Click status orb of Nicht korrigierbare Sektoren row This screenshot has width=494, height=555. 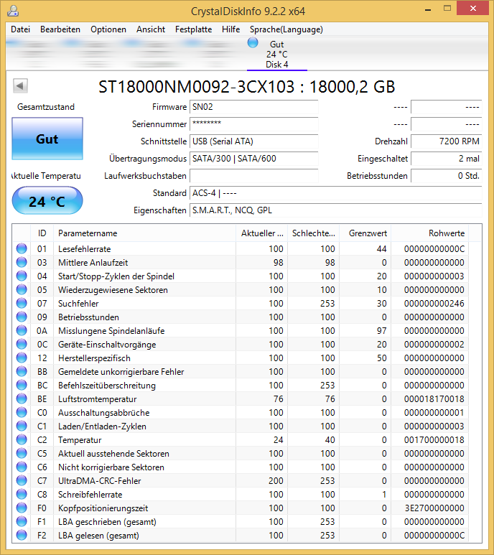(x=22, y=467)
